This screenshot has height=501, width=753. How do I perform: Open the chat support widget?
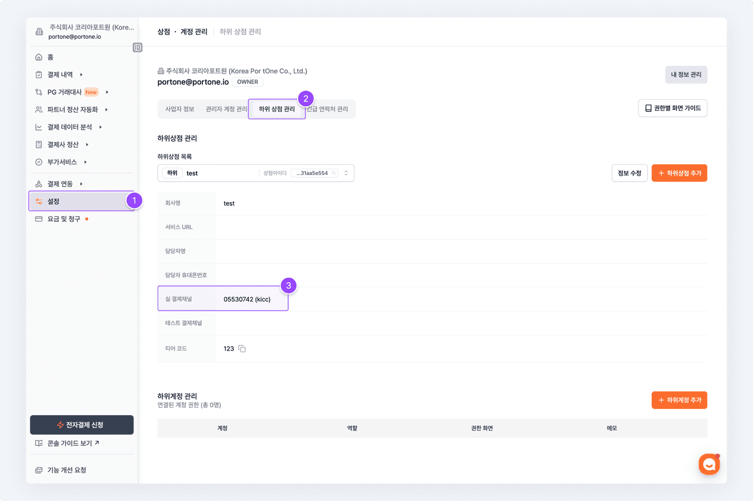(x=709, y=464)
